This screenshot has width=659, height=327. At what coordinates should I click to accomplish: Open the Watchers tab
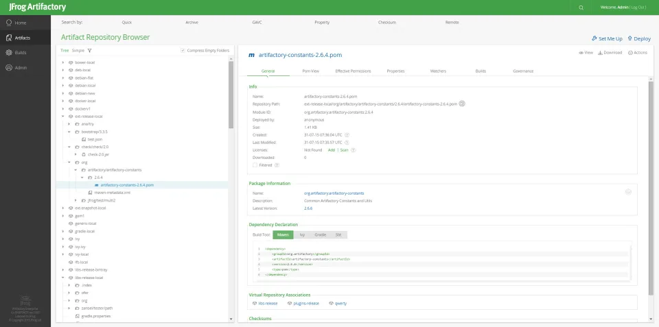click(438, 71)
